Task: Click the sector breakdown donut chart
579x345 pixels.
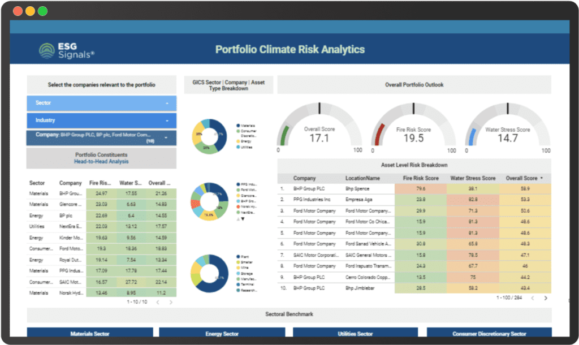Action: point(209,136)
